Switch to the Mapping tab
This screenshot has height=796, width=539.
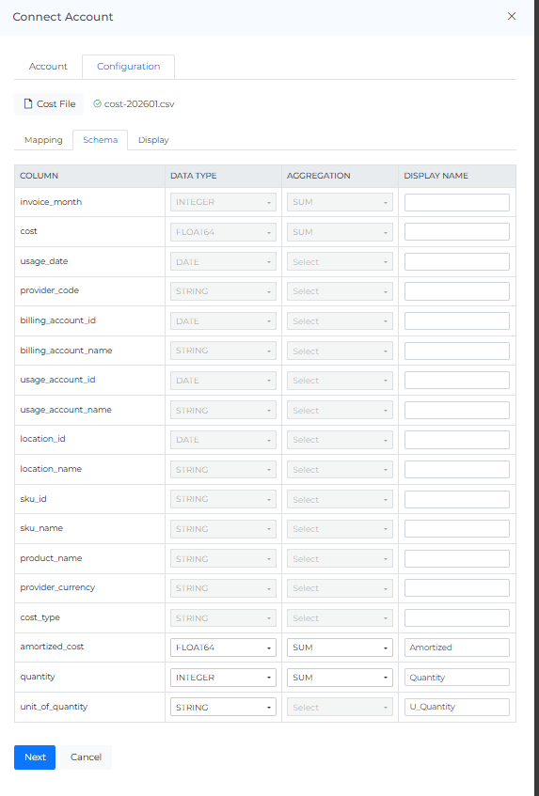[43, 140]
